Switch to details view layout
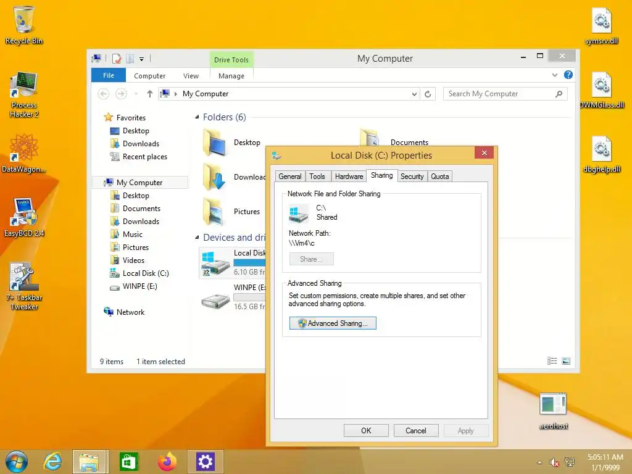The height and width of the screenshot is (474, 632). pos(552,361)
